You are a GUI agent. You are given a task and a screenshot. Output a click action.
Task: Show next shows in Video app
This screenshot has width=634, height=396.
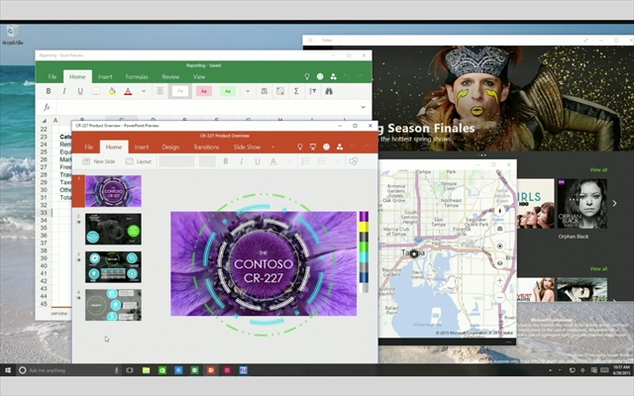pos(614,204)
